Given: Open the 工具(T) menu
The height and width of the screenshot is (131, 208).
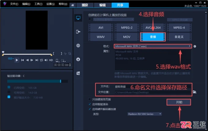Looking at the screenshot, I should pos(38,4).
